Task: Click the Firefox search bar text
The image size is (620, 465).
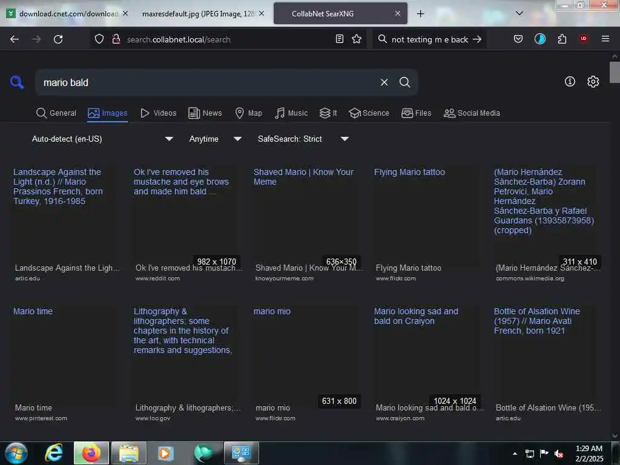Action: [x=430, y=39]
